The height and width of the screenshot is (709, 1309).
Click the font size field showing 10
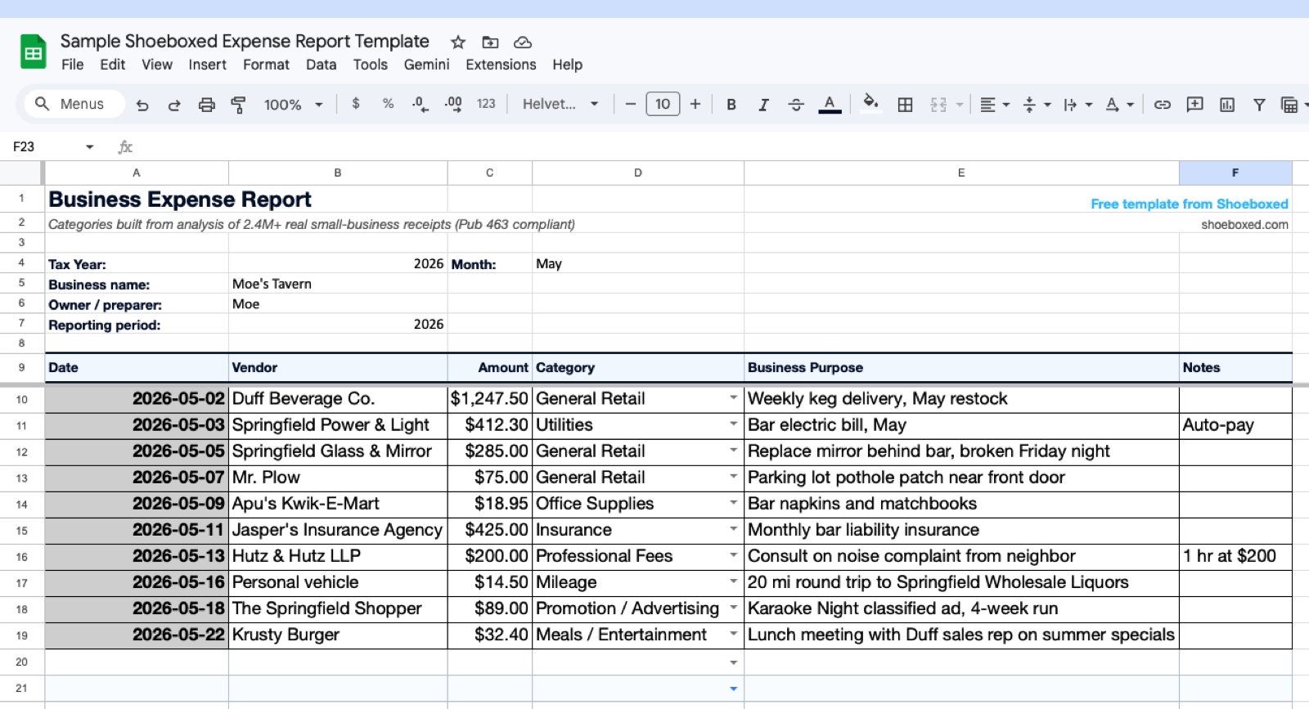click(x=663, y=104)
